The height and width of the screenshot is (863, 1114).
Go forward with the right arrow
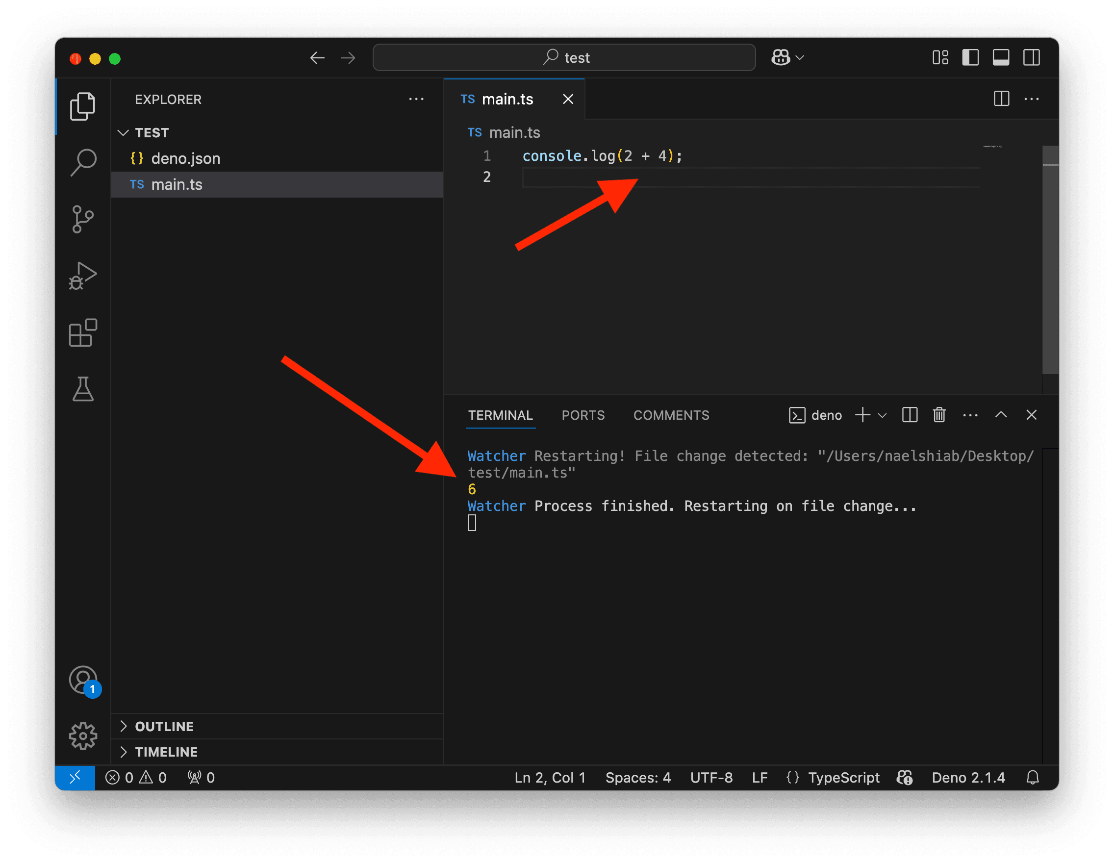click(348, 58)
